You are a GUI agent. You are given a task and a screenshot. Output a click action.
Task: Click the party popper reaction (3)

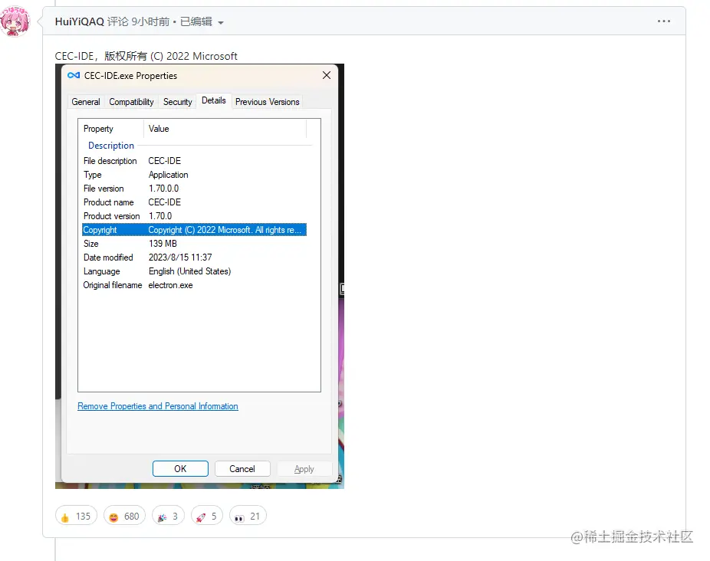tap(168, 517)
